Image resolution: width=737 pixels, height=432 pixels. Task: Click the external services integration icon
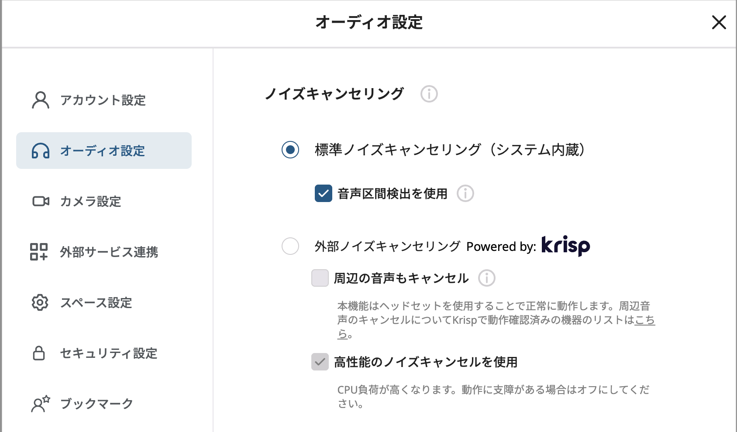tap(39, 252)
